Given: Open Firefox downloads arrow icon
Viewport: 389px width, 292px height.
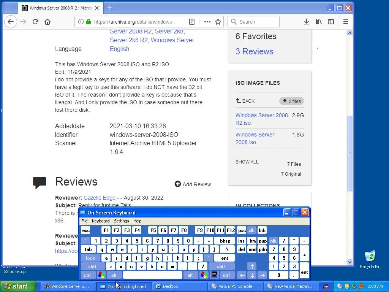Looking at the screenshot, I should (x=307, y=22).
